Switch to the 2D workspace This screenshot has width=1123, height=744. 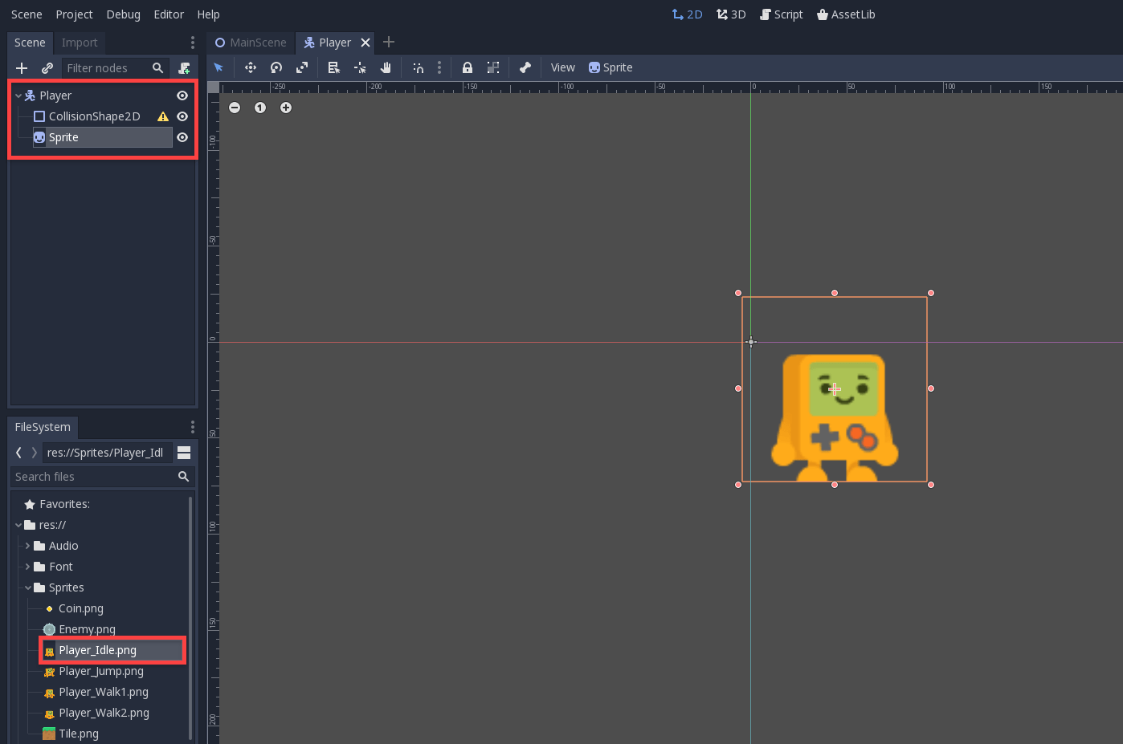click(x=687, y=14)
